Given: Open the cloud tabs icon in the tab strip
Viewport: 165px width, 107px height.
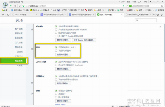Looking at the screenshot, I should (x=8, y=15).
